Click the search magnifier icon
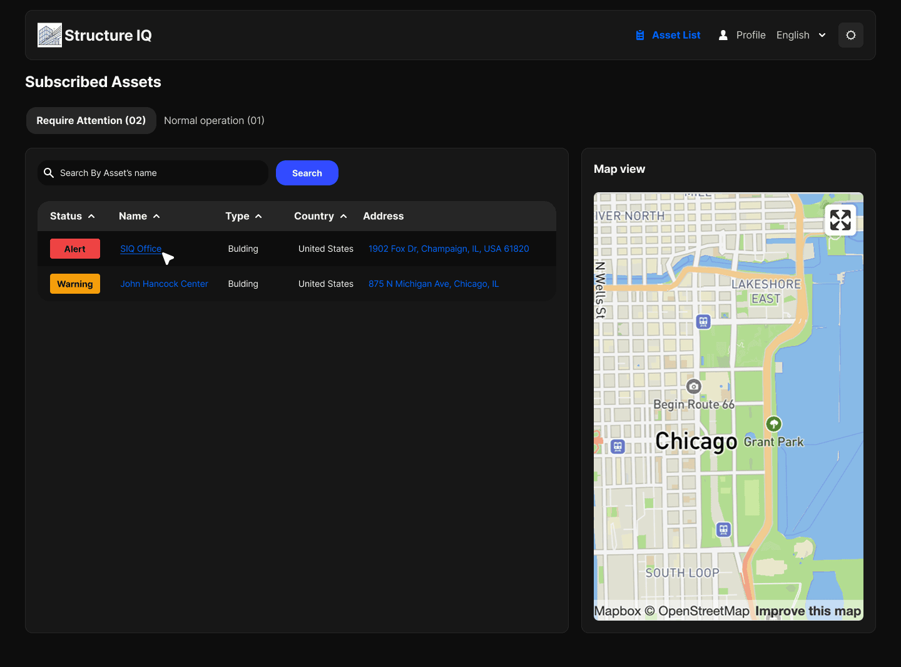901x667 pixels. tap(49, 173)
